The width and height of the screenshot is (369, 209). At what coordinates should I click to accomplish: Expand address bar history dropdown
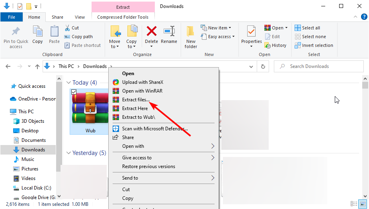(x=251, y=67)
